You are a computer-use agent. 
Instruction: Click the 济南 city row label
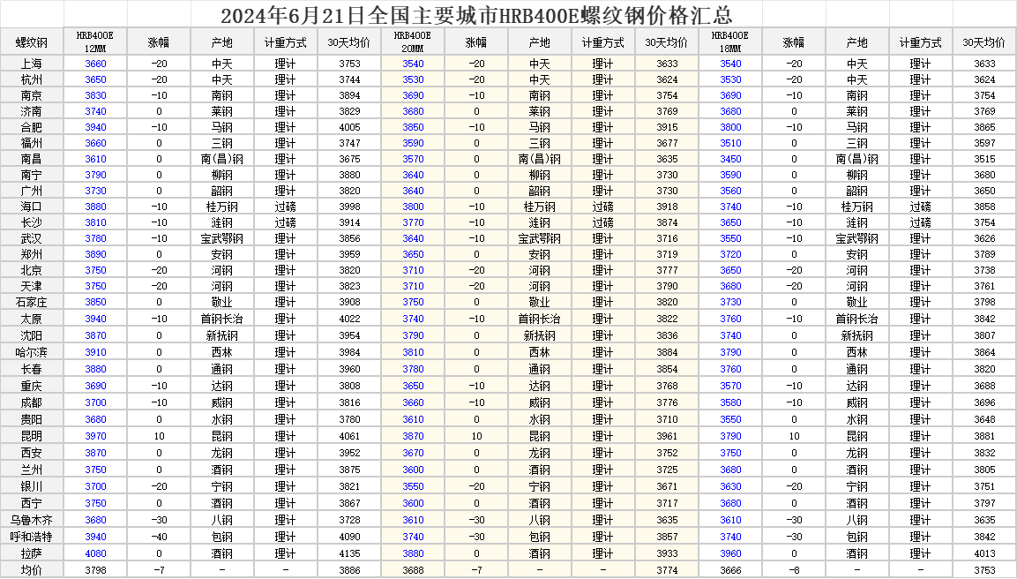(32, 111)
